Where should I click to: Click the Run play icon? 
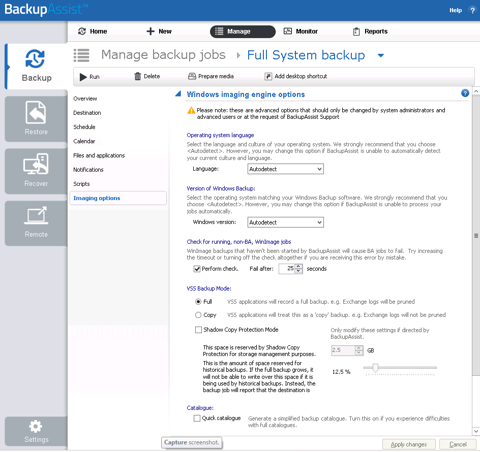[x=83, y=77]
